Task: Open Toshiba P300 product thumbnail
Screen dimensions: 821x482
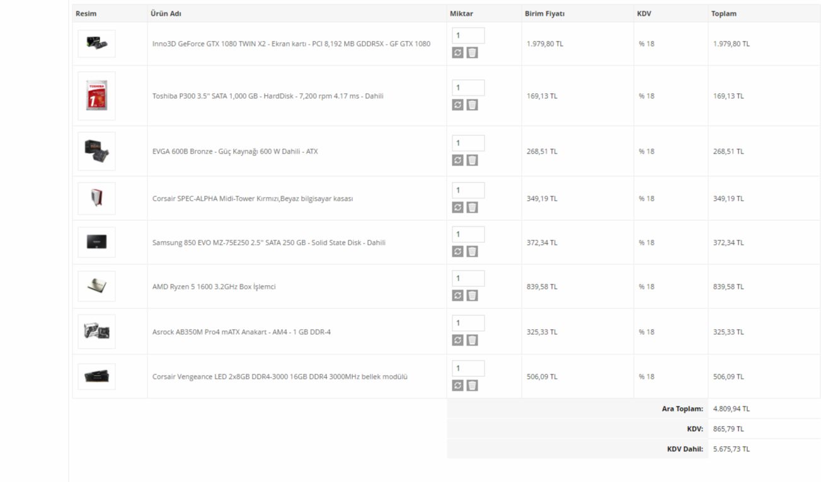Action: (x=96, y=96)
